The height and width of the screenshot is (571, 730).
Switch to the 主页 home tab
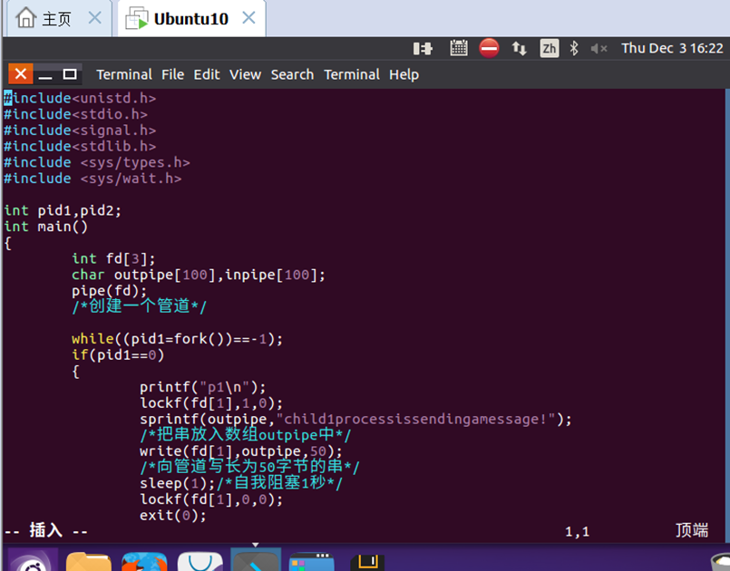coord(58,19)
